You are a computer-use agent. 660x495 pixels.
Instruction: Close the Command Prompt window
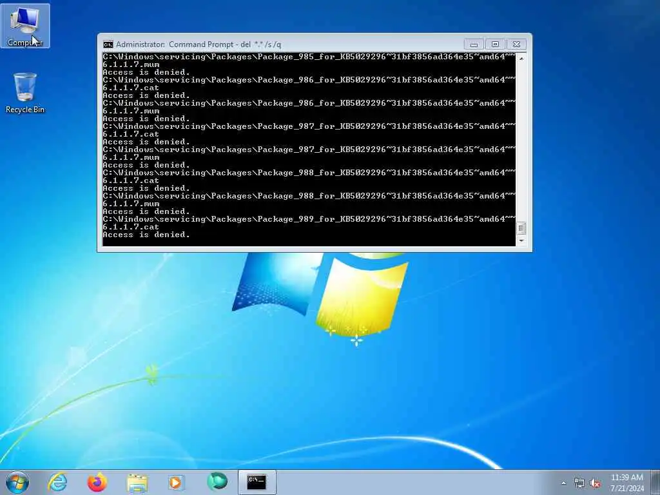coord(516,44)
